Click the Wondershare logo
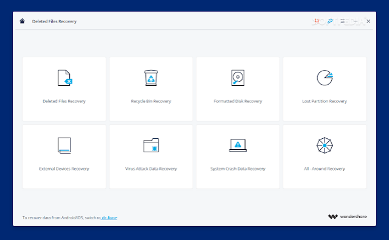Image resolution: width=389 pixels, height=240 pixels. (x=347, y=217)
